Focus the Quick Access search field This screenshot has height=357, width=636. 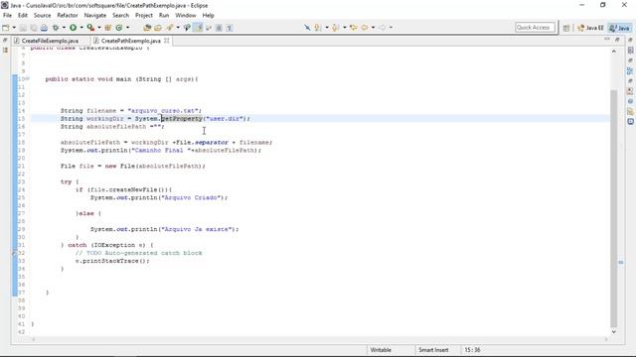[x=535, y=27]
